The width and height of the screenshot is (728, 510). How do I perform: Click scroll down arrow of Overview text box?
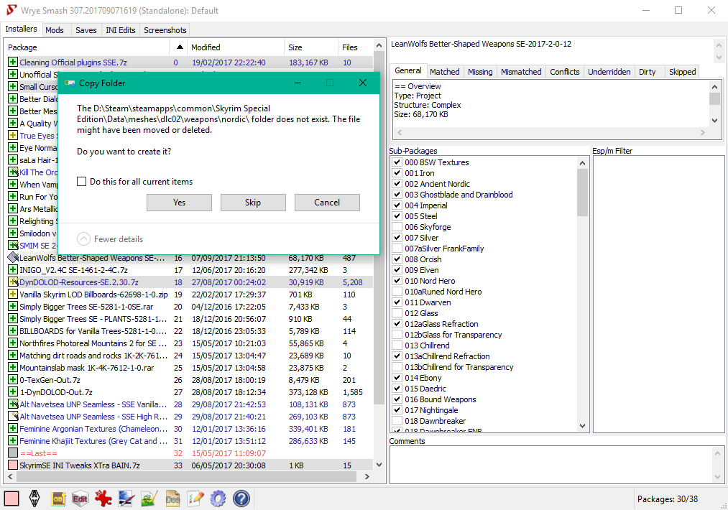point(714,120)
